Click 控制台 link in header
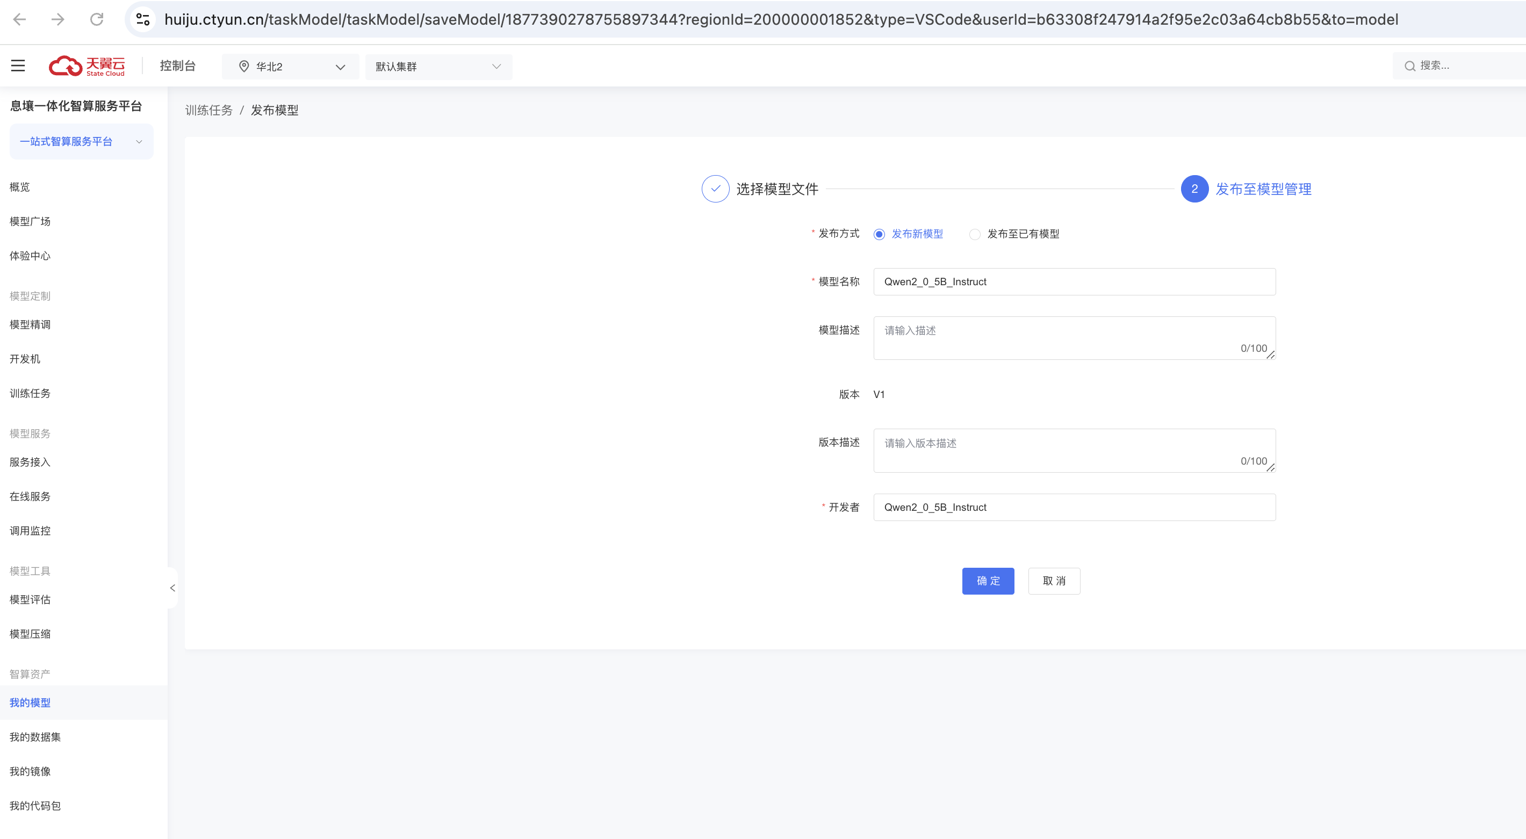This screenshot has width=1526, height=839. 177,66
